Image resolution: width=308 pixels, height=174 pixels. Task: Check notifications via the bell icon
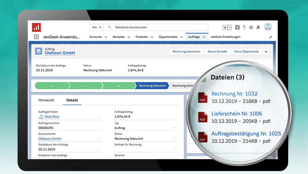tap(258, 27)
